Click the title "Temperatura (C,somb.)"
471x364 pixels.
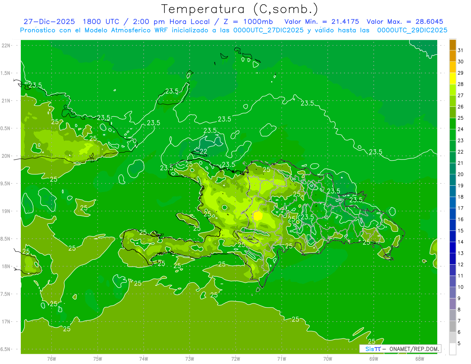(x=240, y=9)
